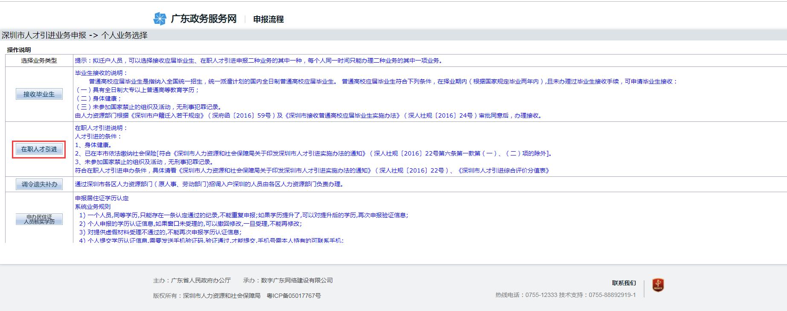Click the 系统业务规则 line
The width and height of the screenshot is (787, 311).
(x=93, y=207)
